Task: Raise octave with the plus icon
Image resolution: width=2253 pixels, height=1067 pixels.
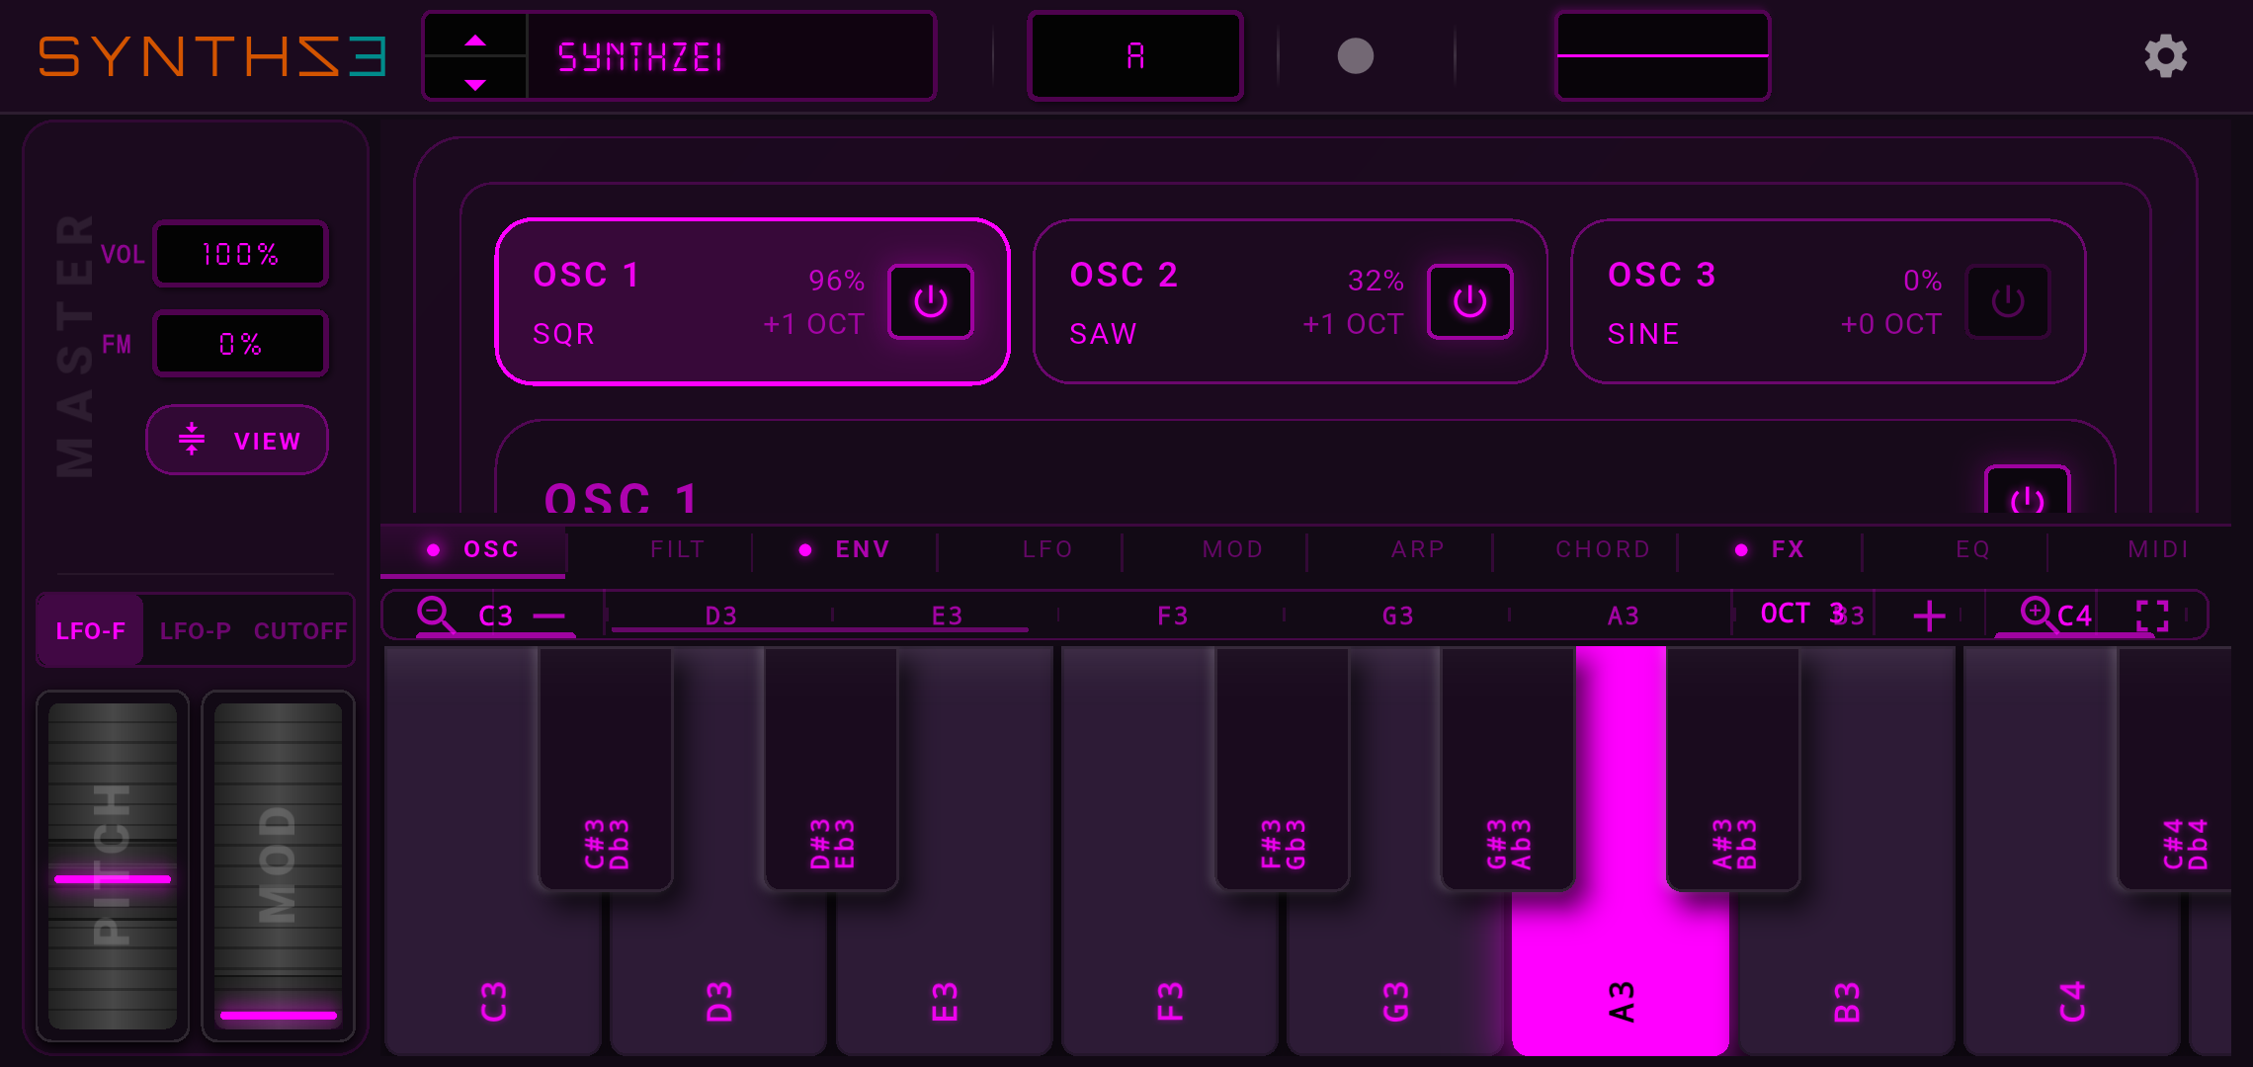Action: [1928, 616]
